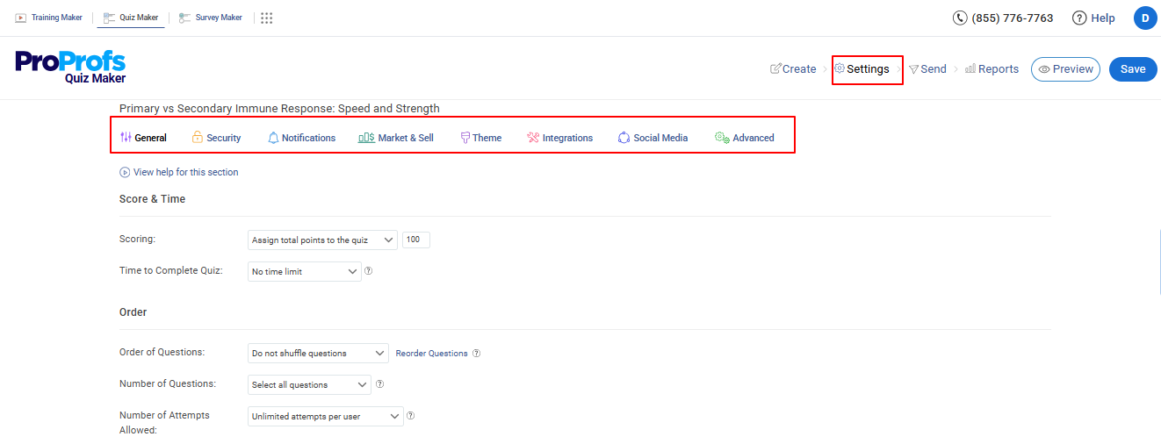Open the Notifications settings tab

coord(301,138)
